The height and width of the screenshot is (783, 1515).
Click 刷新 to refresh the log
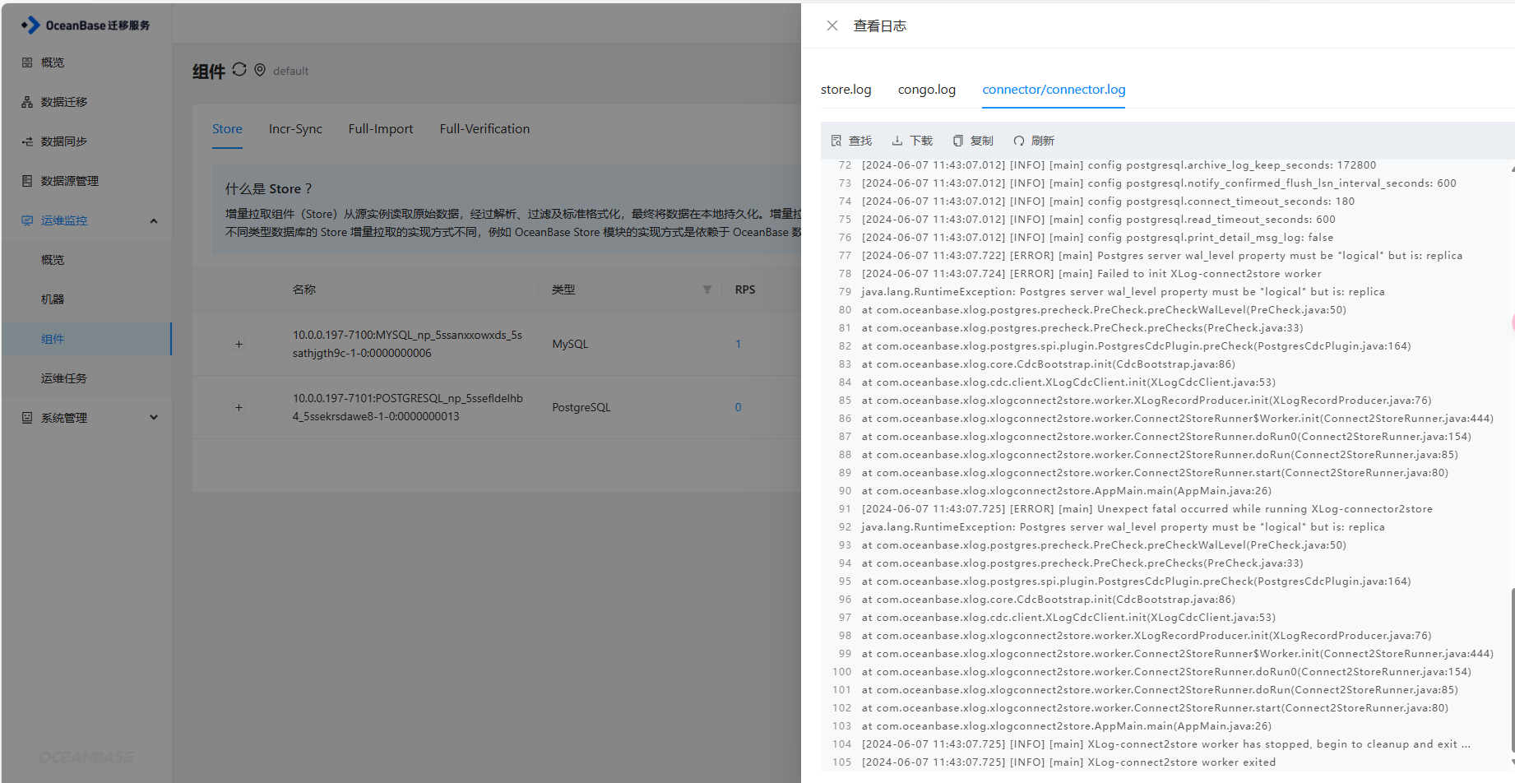[1034, 141]
